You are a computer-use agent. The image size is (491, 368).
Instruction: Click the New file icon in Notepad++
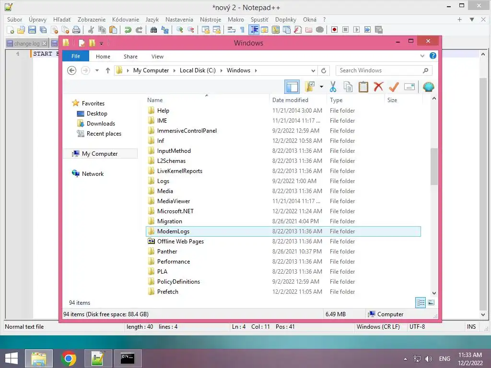(11, 30)
